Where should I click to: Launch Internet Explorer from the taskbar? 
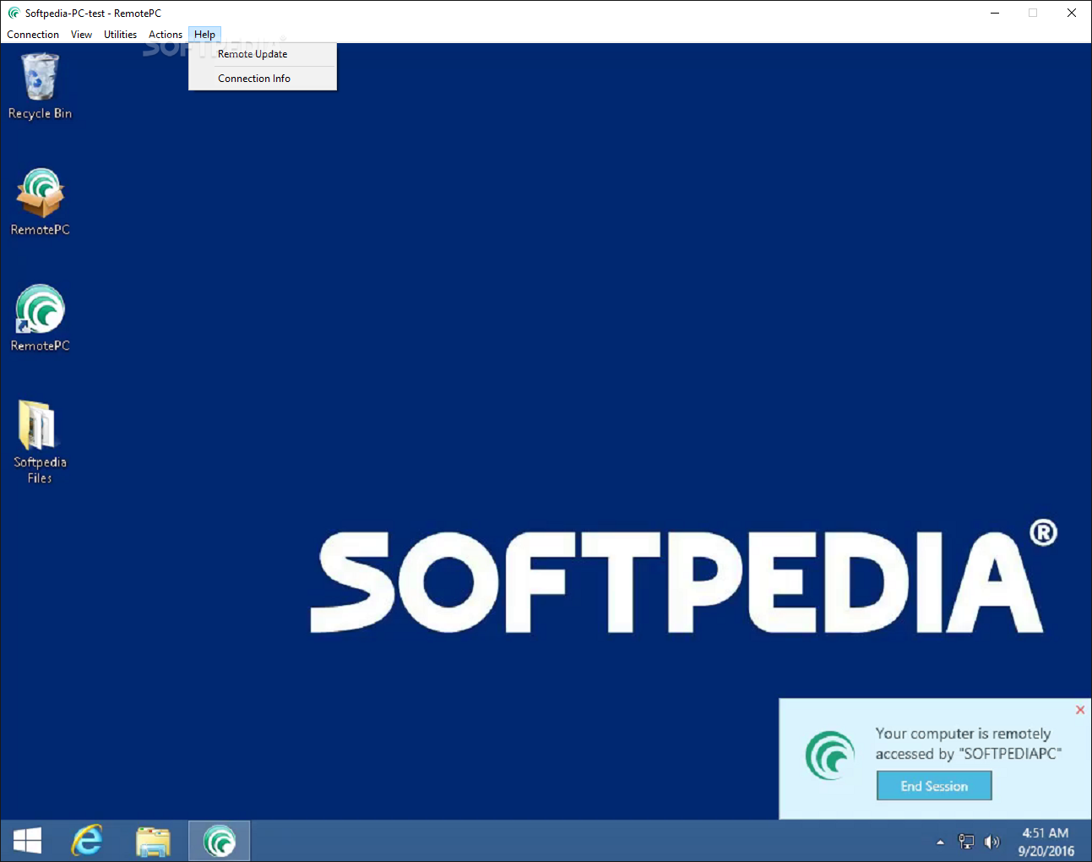point(87,841)
